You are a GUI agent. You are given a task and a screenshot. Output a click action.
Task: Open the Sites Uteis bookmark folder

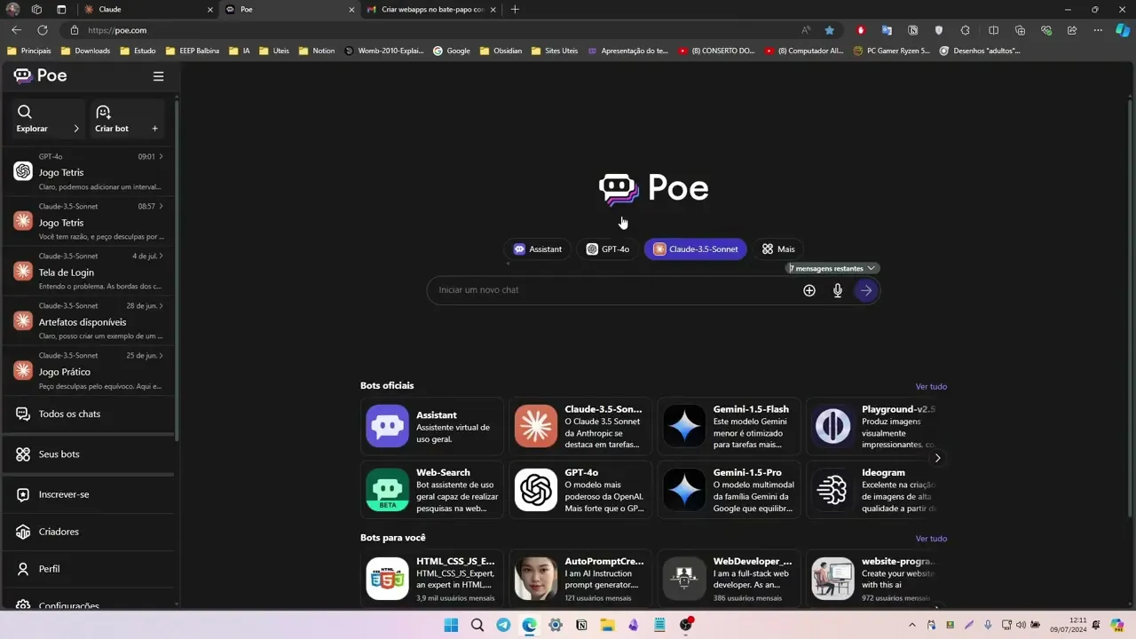click(555, 51)
